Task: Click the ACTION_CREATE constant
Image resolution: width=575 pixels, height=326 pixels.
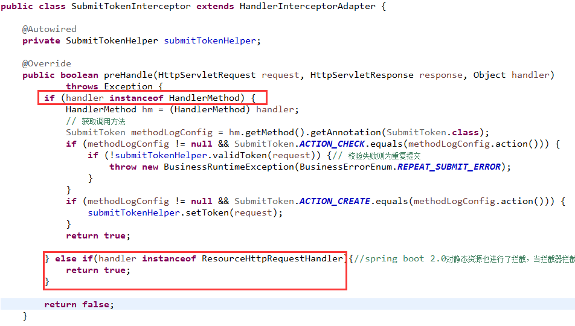Action: point(335,201)
